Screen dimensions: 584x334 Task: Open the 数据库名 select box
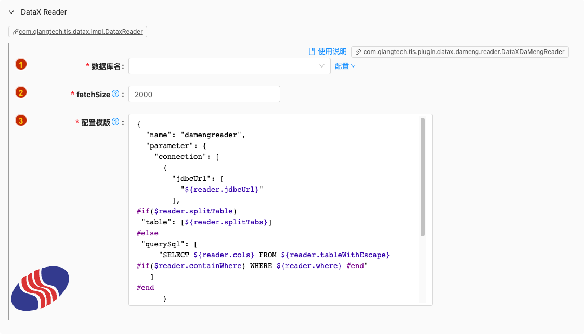[x=224, y=66]
